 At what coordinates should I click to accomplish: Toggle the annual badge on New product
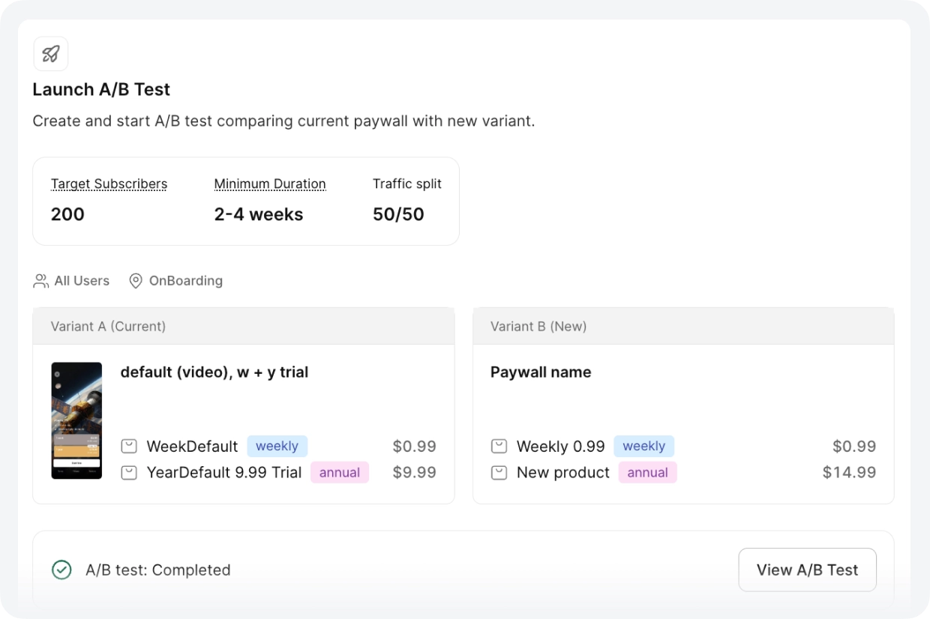[647, 472]
